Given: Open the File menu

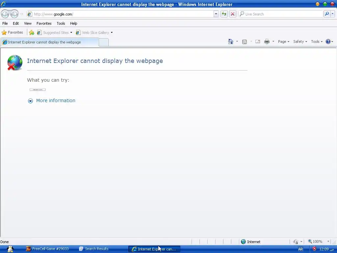Looking at the screenshot, I should tap(5, 23).
